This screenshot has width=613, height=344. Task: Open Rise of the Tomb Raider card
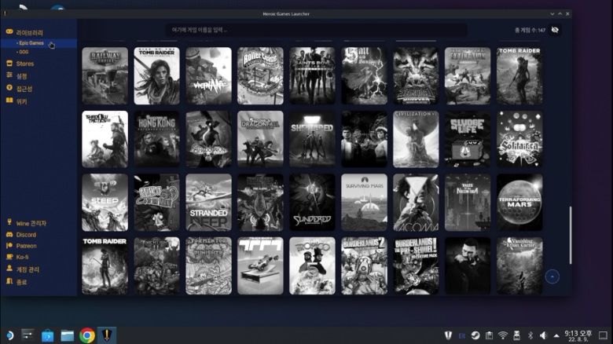[x=156, y=76]
